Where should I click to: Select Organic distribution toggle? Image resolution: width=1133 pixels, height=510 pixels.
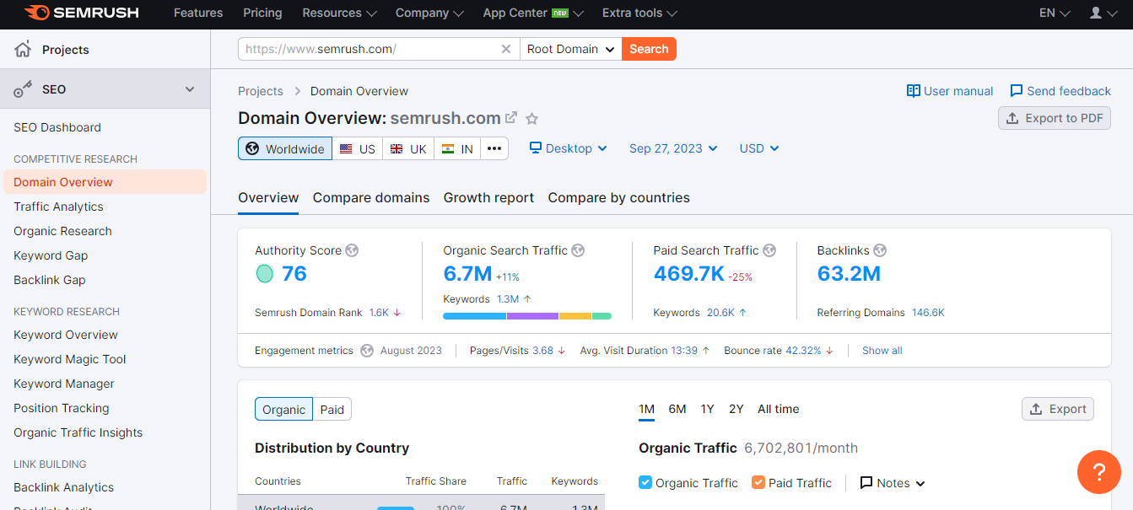point(283,410)
